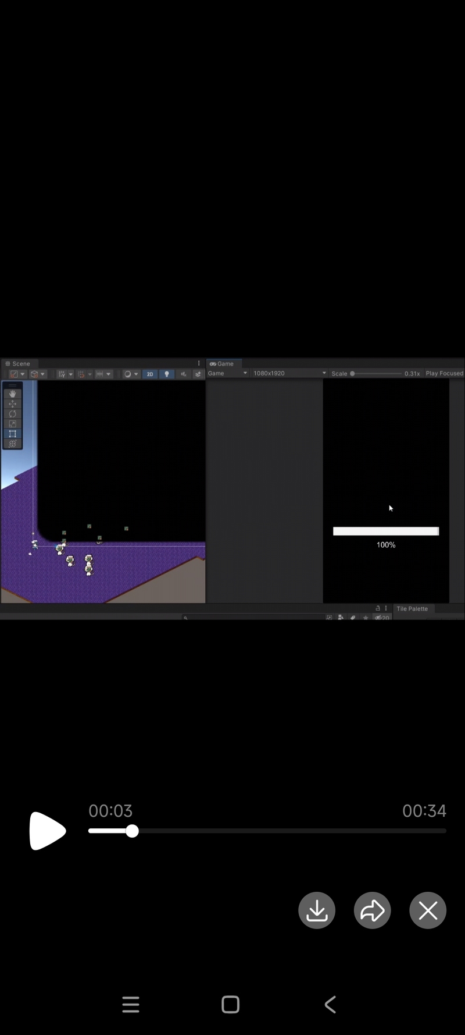Image resolution: width=465 pixels, height=1035 pixels.
Task: Toggle 2D view mode in Scene
Action: pos(150,374)
